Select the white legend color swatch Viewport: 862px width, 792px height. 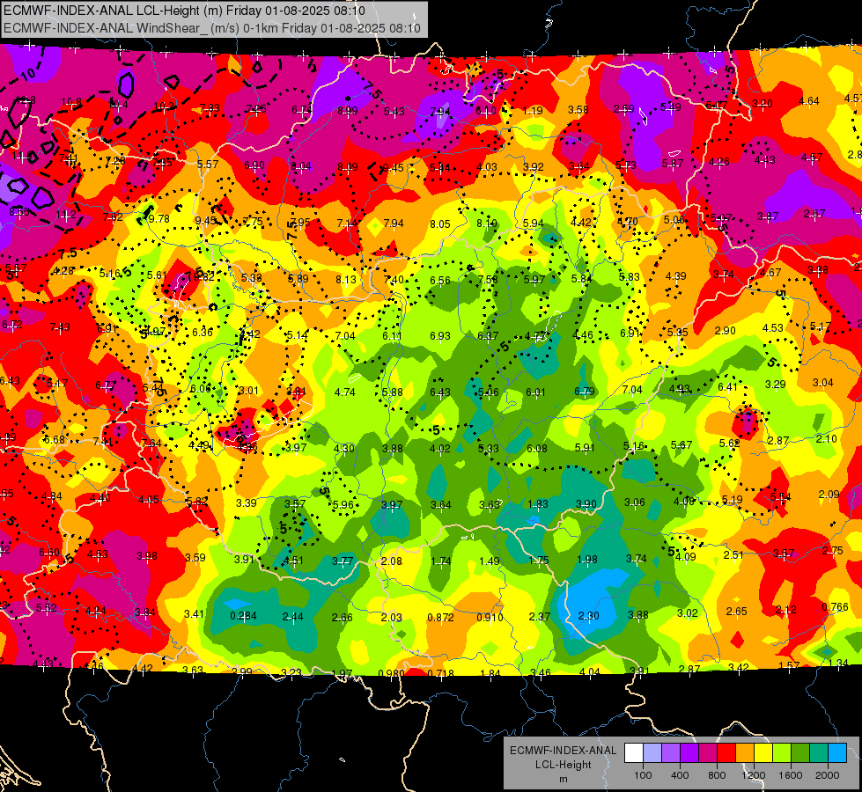pos(634,753)
